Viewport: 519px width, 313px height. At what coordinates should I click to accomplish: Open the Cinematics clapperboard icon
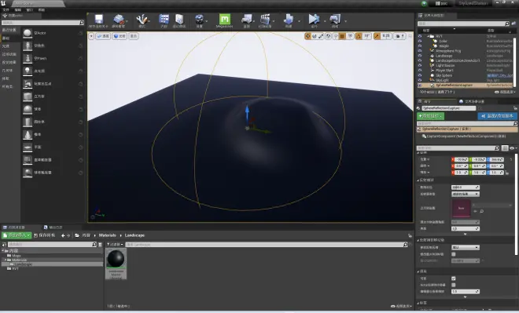pyautogui.click(x=265, y=20)
